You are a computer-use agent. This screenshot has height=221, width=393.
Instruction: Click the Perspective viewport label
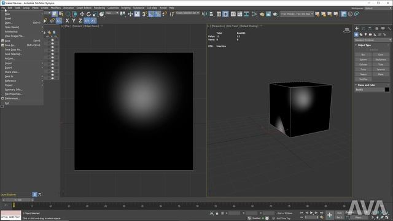click(218, 26)
